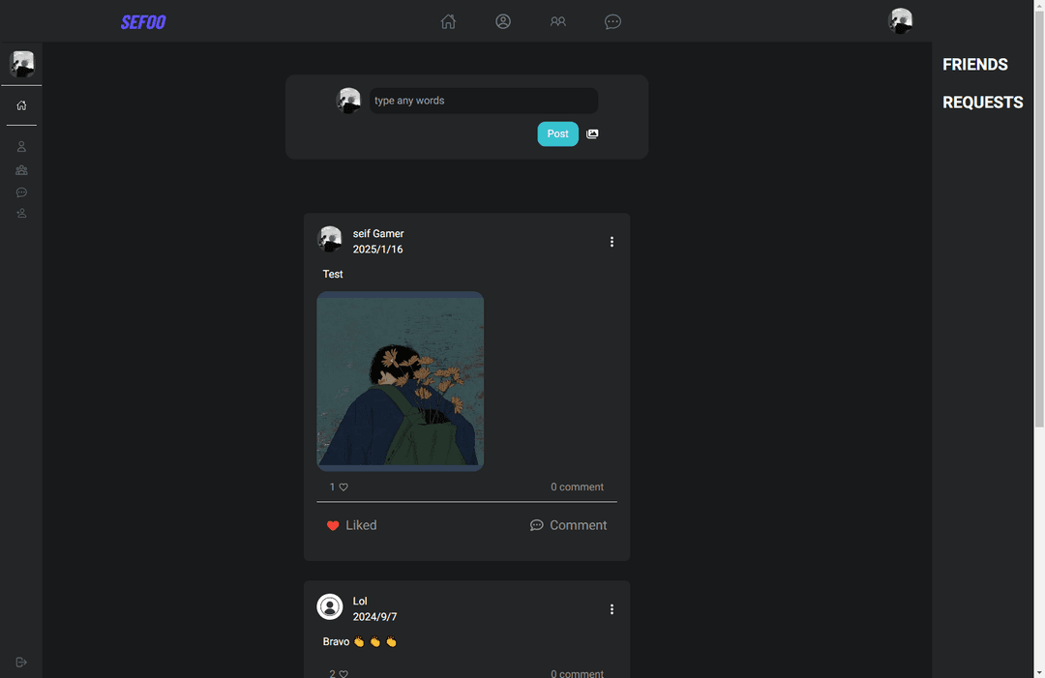The width and height of the screenshot is (1045, 678).
Task: Select the user profile icon in left sidebar
Action: tap(21, 146)
